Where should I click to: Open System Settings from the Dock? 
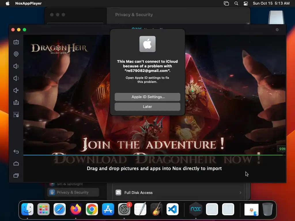[124, 209]
